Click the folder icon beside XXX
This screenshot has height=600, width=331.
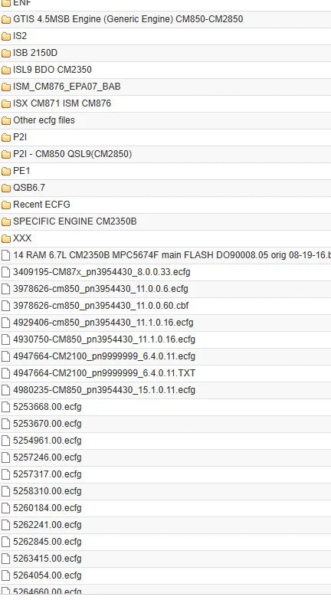coord(5,238)
